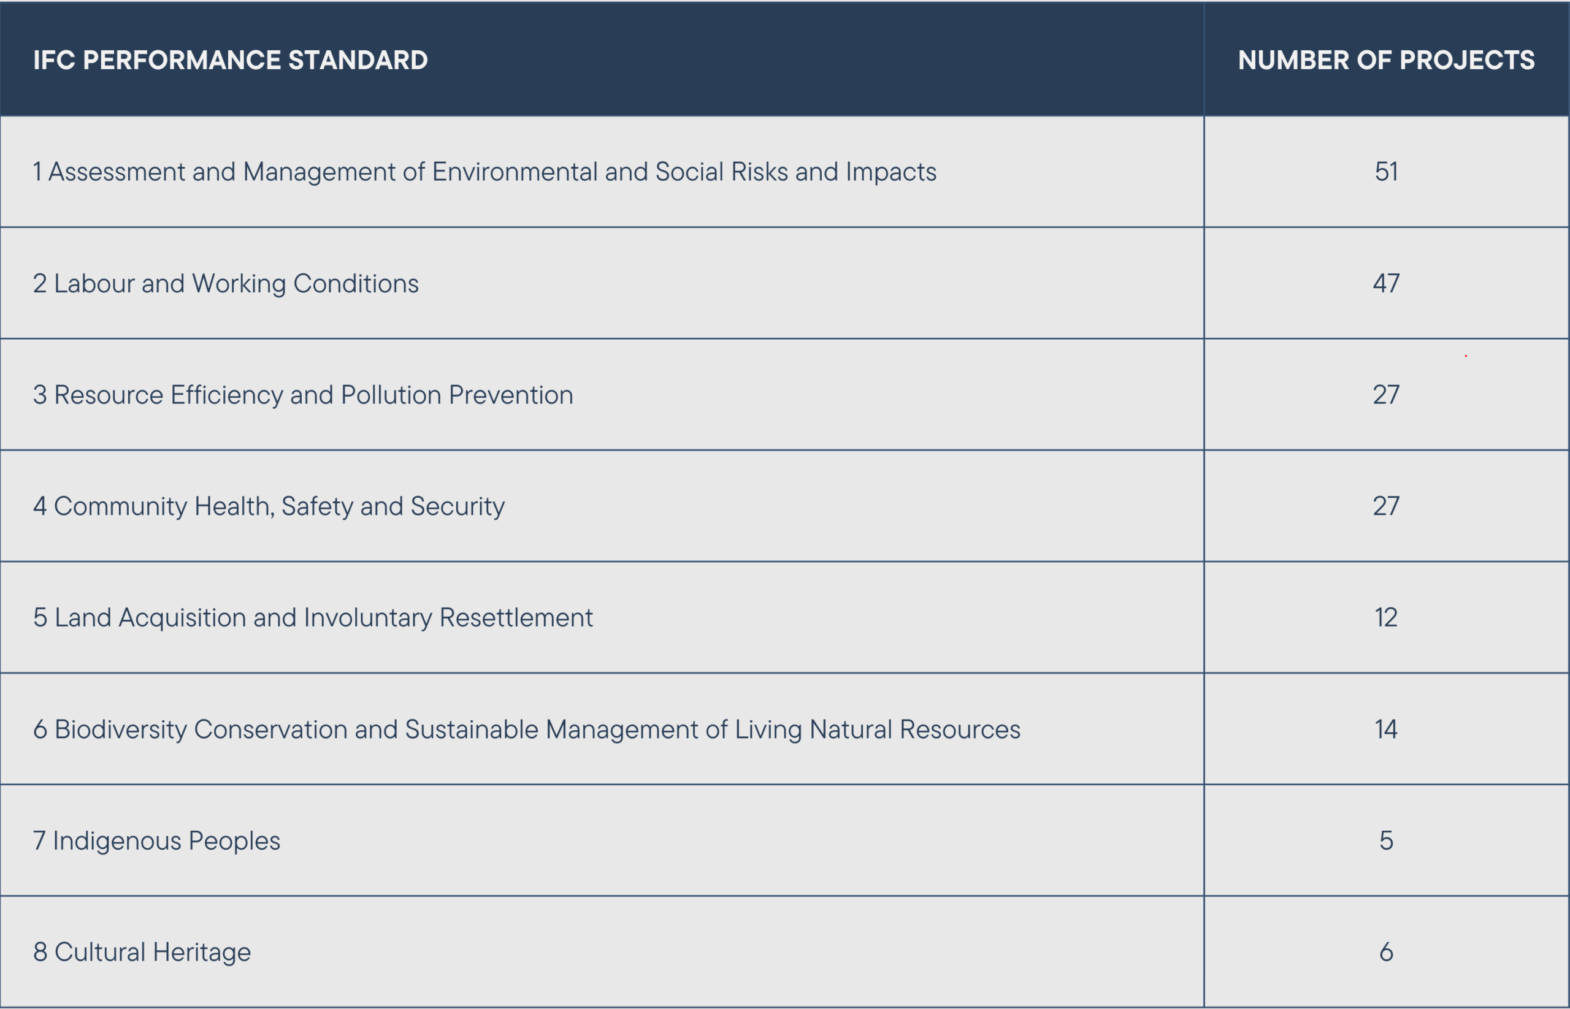Viewport: 1570px width, 1009px height.
Task: Click the value 6 for Cultural Heritage
Action: point(1386,952)
